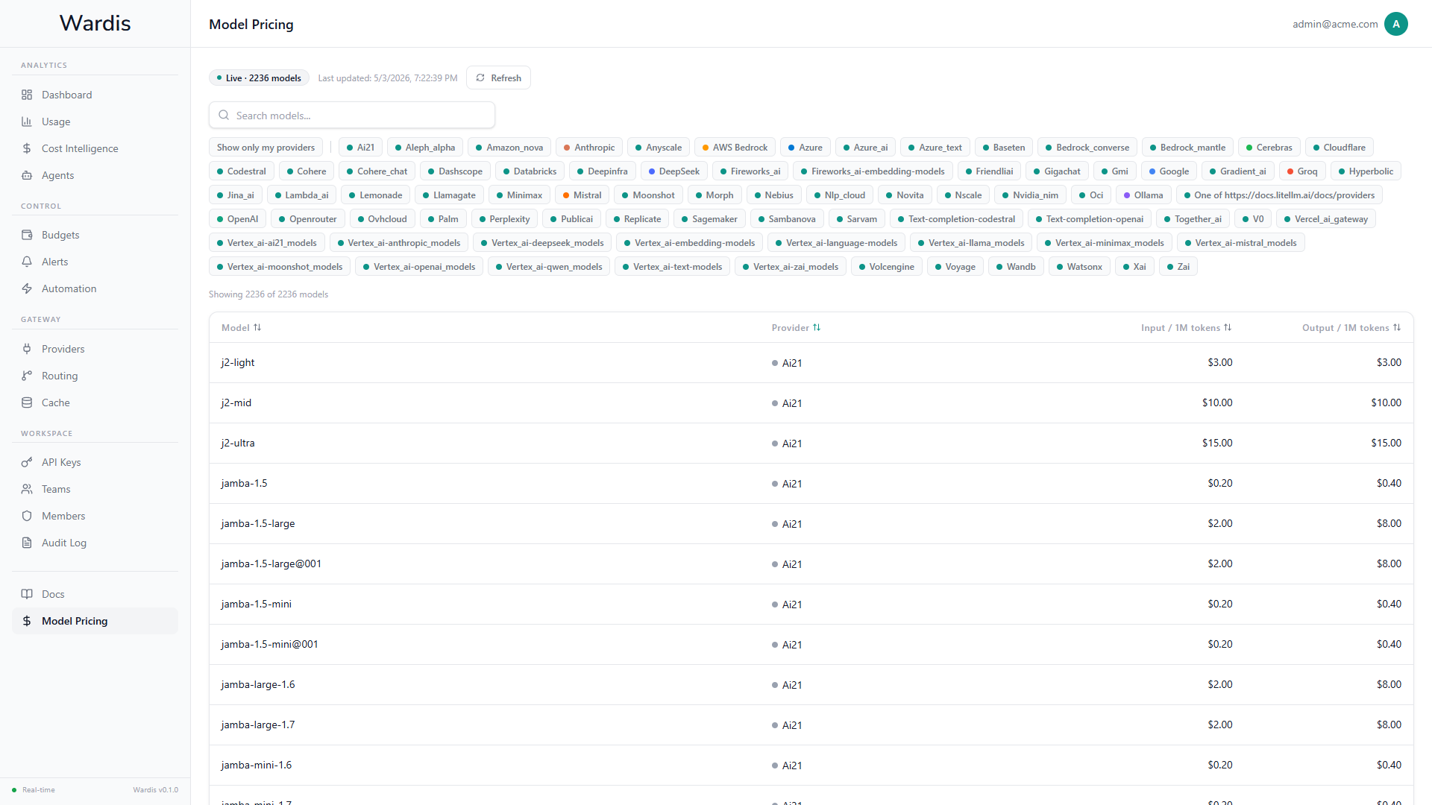Toggle the AWS Bedrock filter chip
The width and height of the screenshot is (1432, 805).
[735, 148]
